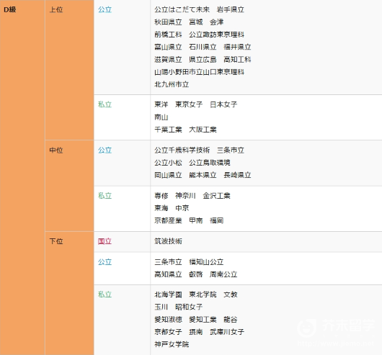Click 公立諏訪東京理科 entry
This screenshot has height=355, width=382.
(x=216, y=35)
